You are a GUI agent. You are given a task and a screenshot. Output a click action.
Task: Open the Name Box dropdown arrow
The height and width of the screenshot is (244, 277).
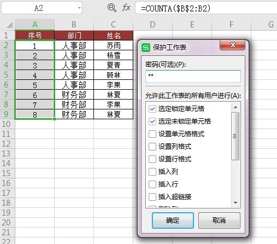(79, 8)
